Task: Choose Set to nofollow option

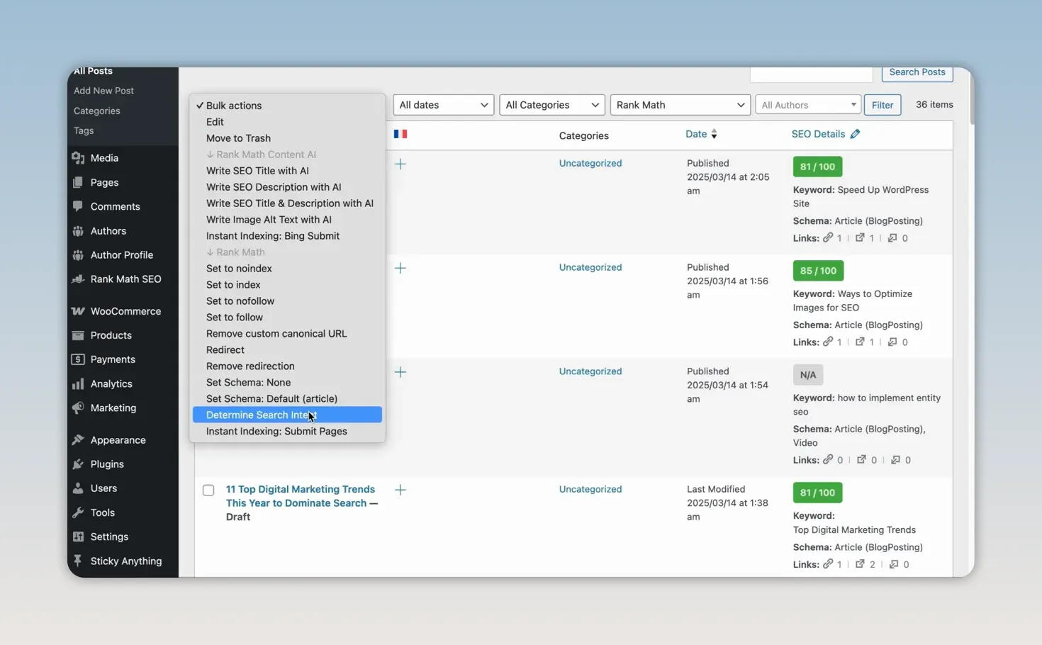Action: (x=287, y=301)
